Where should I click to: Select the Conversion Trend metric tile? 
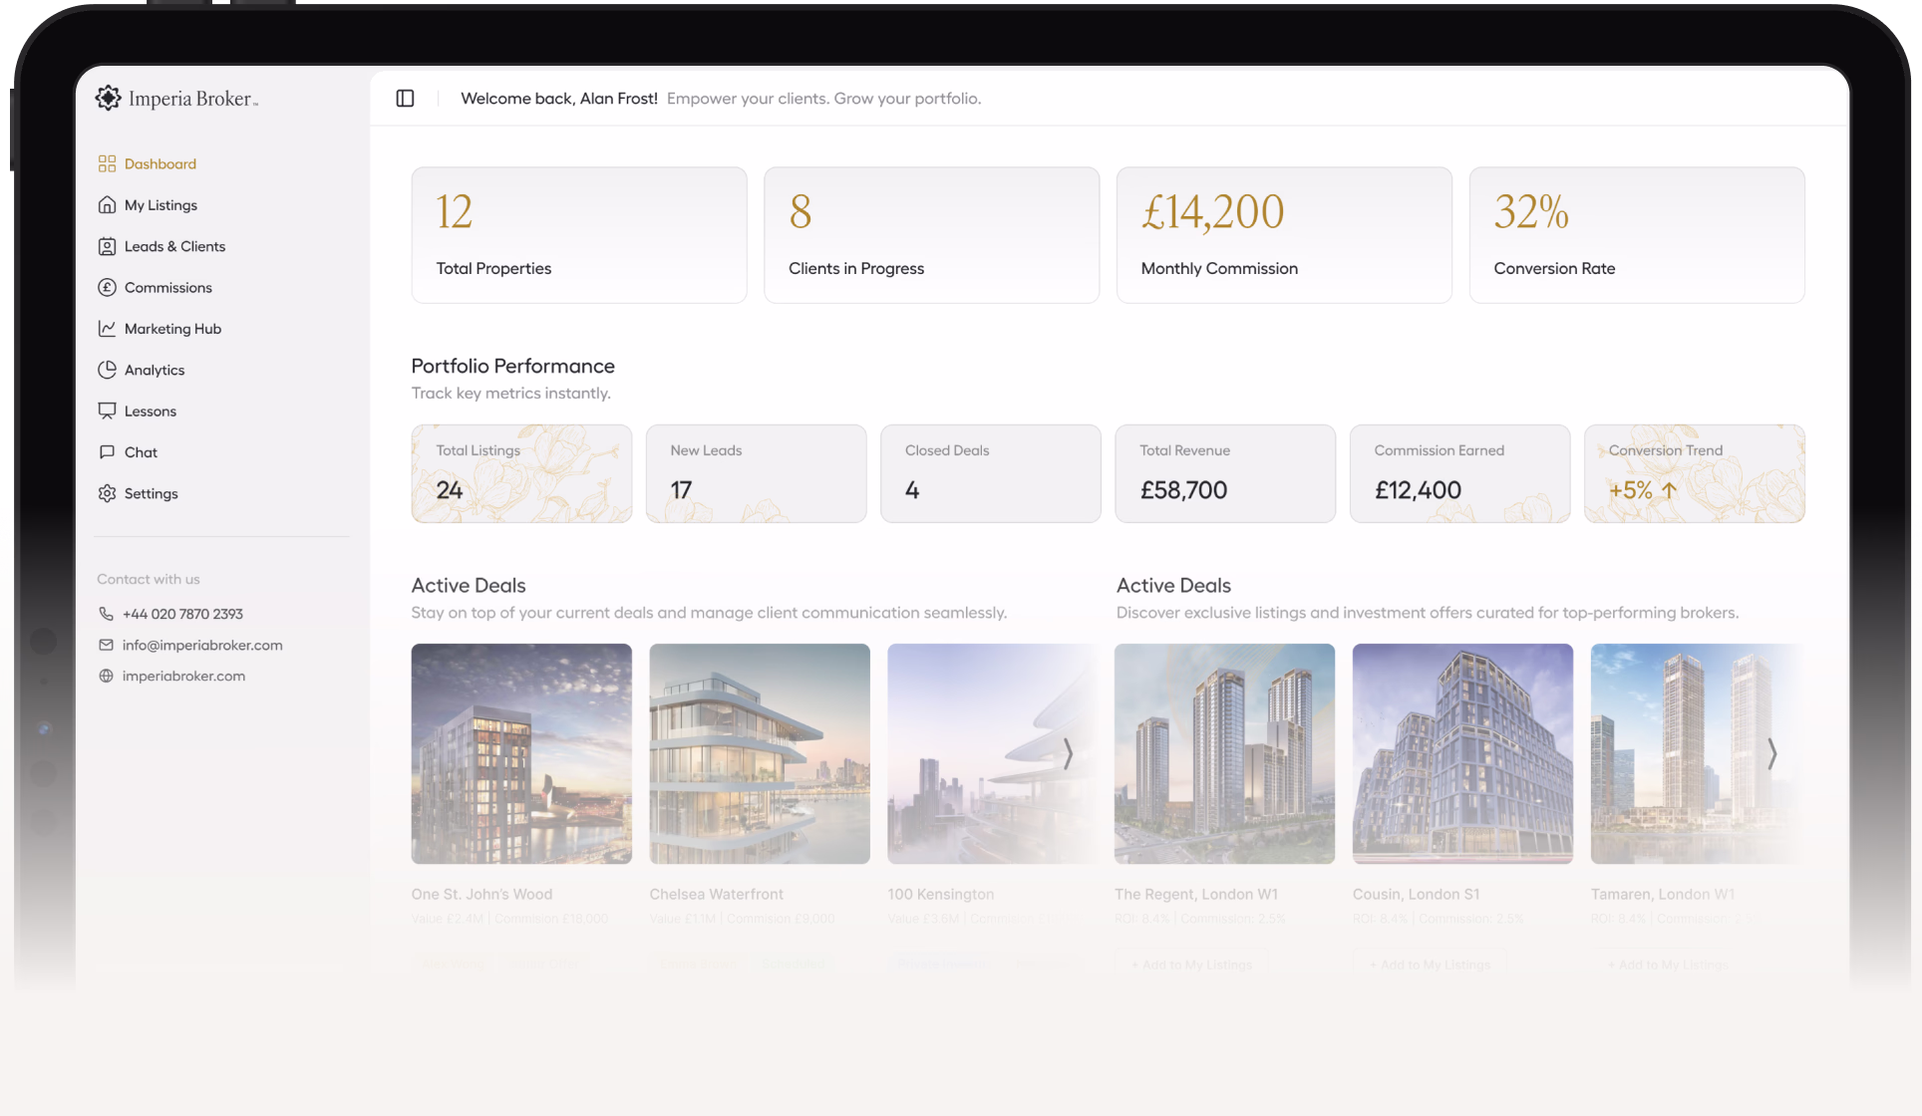click(x=1695, y=473)
